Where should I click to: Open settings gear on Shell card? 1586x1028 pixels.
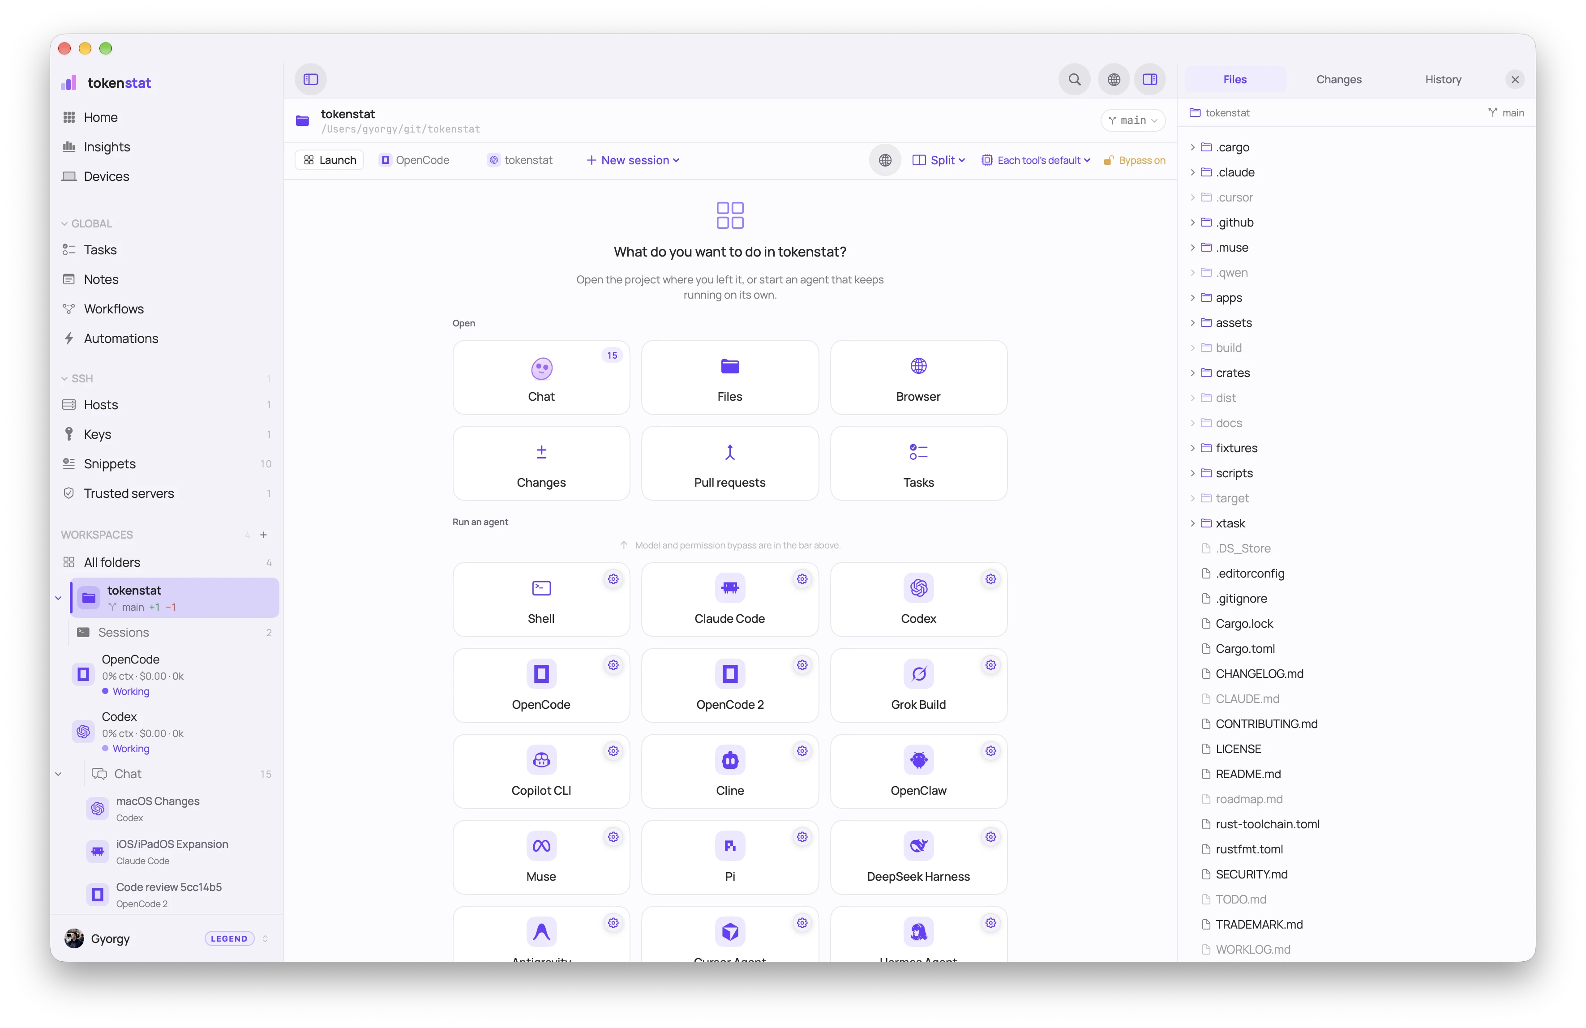[613, 579]
